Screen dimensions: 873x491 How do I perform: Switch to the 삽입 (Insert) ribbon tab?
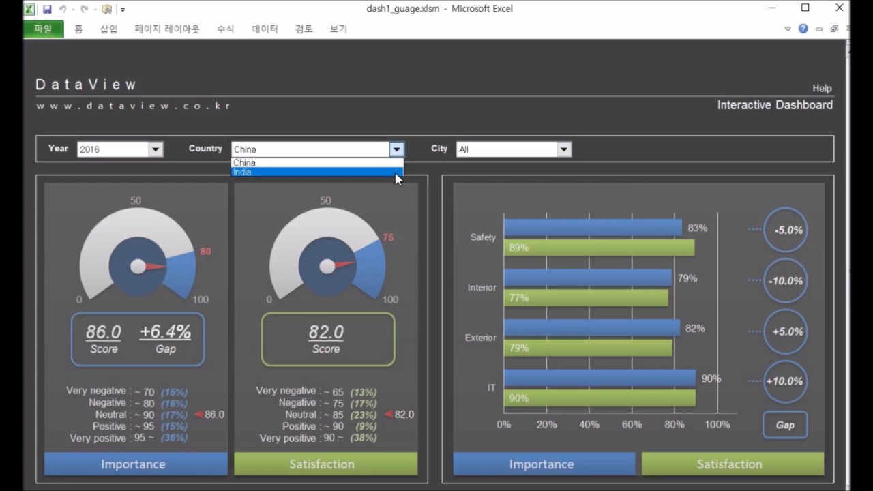click(x=109, y=29)
